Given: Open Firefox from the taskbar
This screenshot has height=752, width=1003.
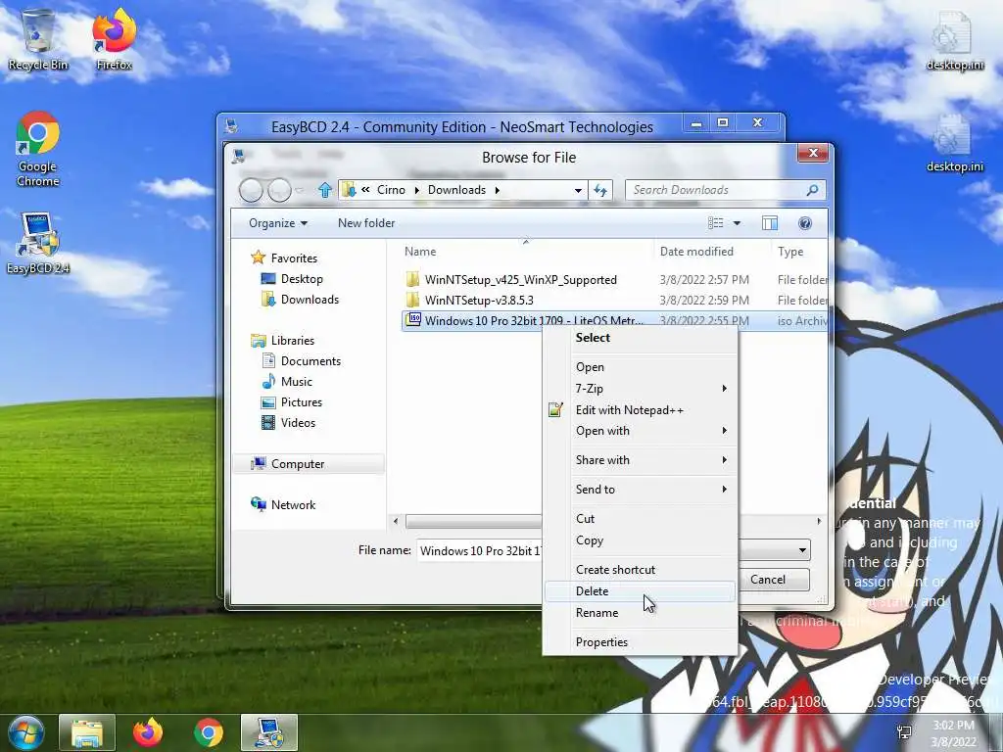Looking at the screenshot, I should (x=148, y=732).
